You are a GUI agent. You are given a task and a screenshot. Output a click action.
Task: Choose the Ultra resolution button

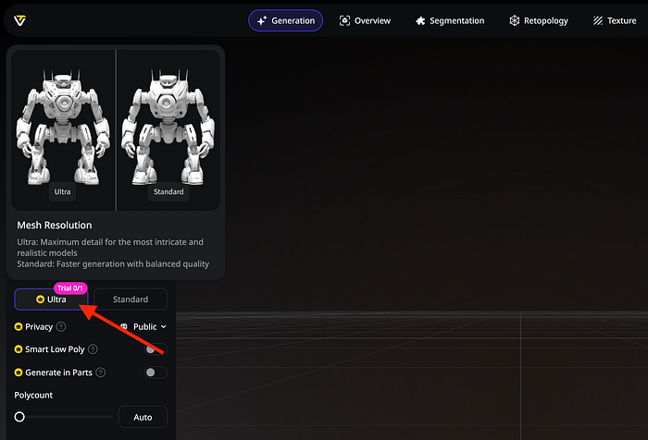pos(51,299)
